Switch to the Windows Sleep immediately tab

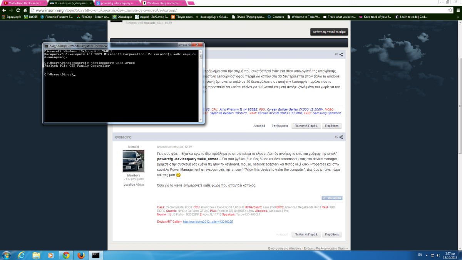pyautogui.click(x=163, y=3)
